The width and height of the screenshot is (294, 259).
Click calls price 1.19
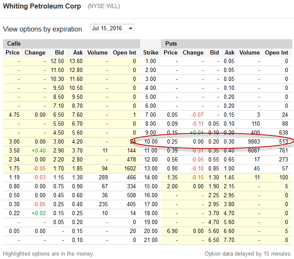click(14, 178)
